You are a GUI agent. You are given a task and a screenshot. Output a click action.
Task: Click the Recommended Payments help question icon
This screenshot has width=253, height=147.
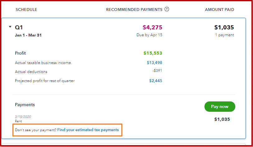click(167, 9)
